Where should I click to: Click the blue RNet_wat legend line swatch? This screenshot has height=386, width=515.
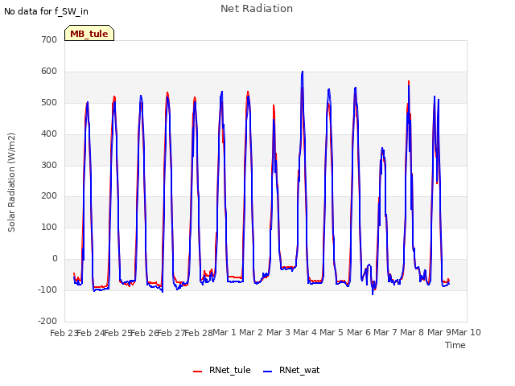coord(268,371)
